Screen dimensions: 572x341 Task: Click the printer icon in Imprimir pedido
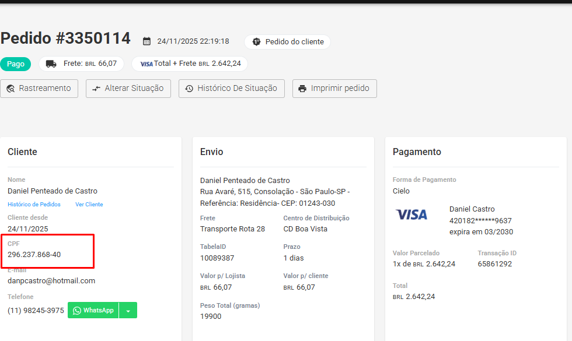click(x=302, y=89)
